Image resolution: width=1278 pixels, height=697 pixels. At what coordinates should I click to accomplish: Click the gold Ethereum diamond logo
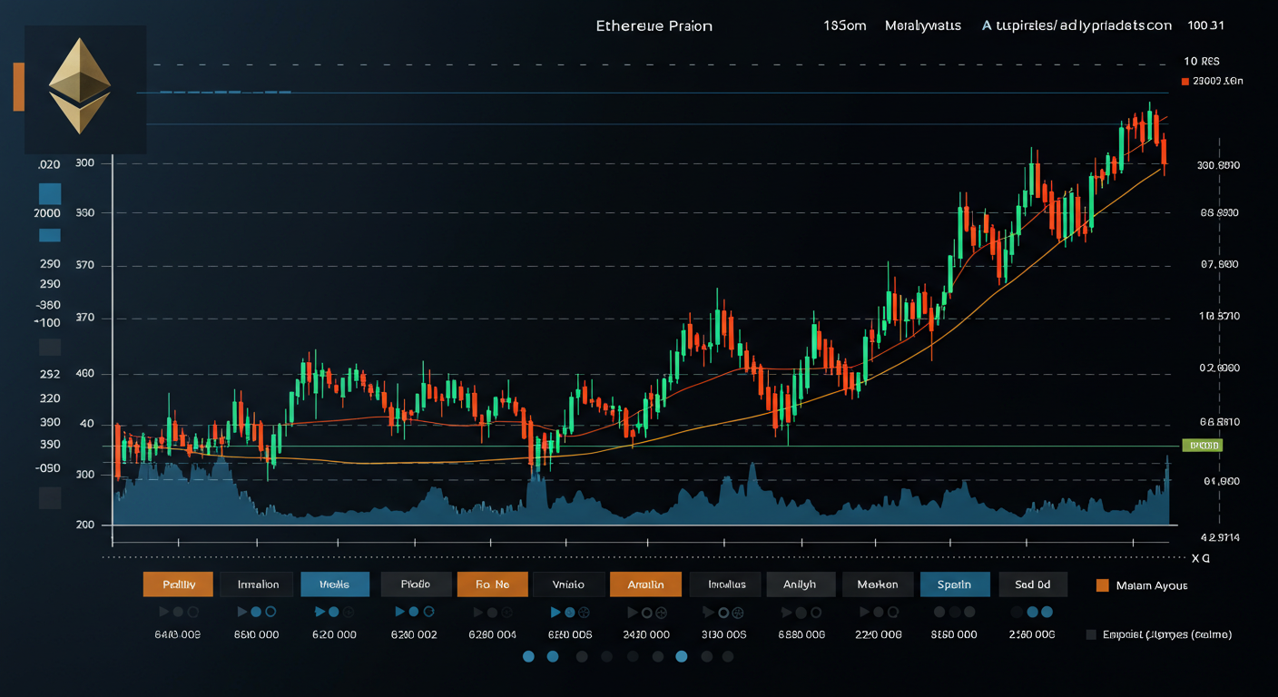[x=80, y=86]
